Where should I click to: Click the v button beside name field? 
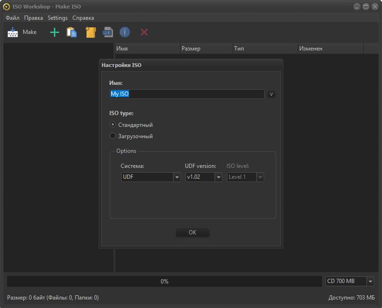tap(271, 94)
